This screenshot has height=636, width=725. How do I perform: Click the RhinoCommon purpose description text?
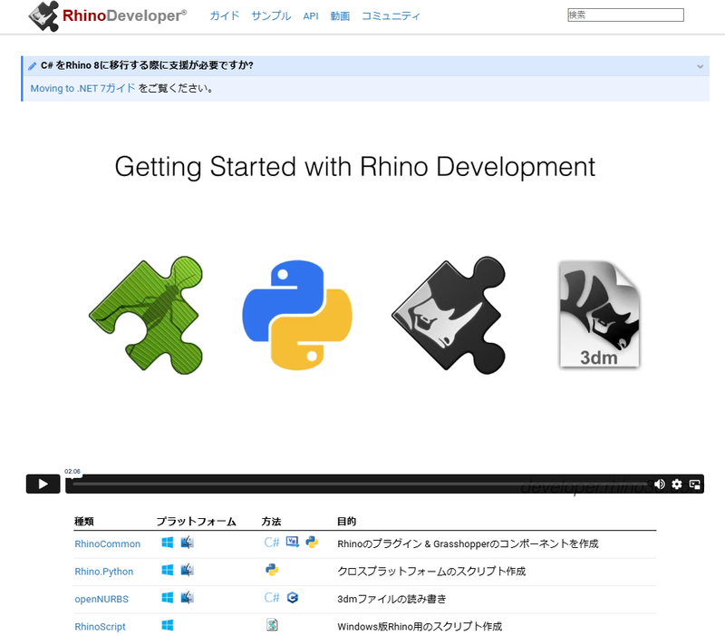(x=468, y=543)
